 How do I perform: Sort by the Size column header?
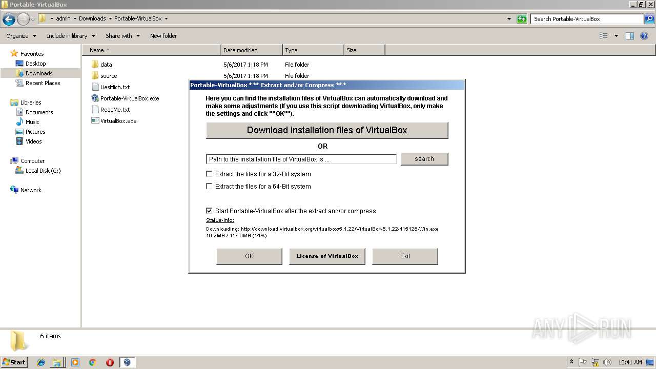click(x=364, y=50)
